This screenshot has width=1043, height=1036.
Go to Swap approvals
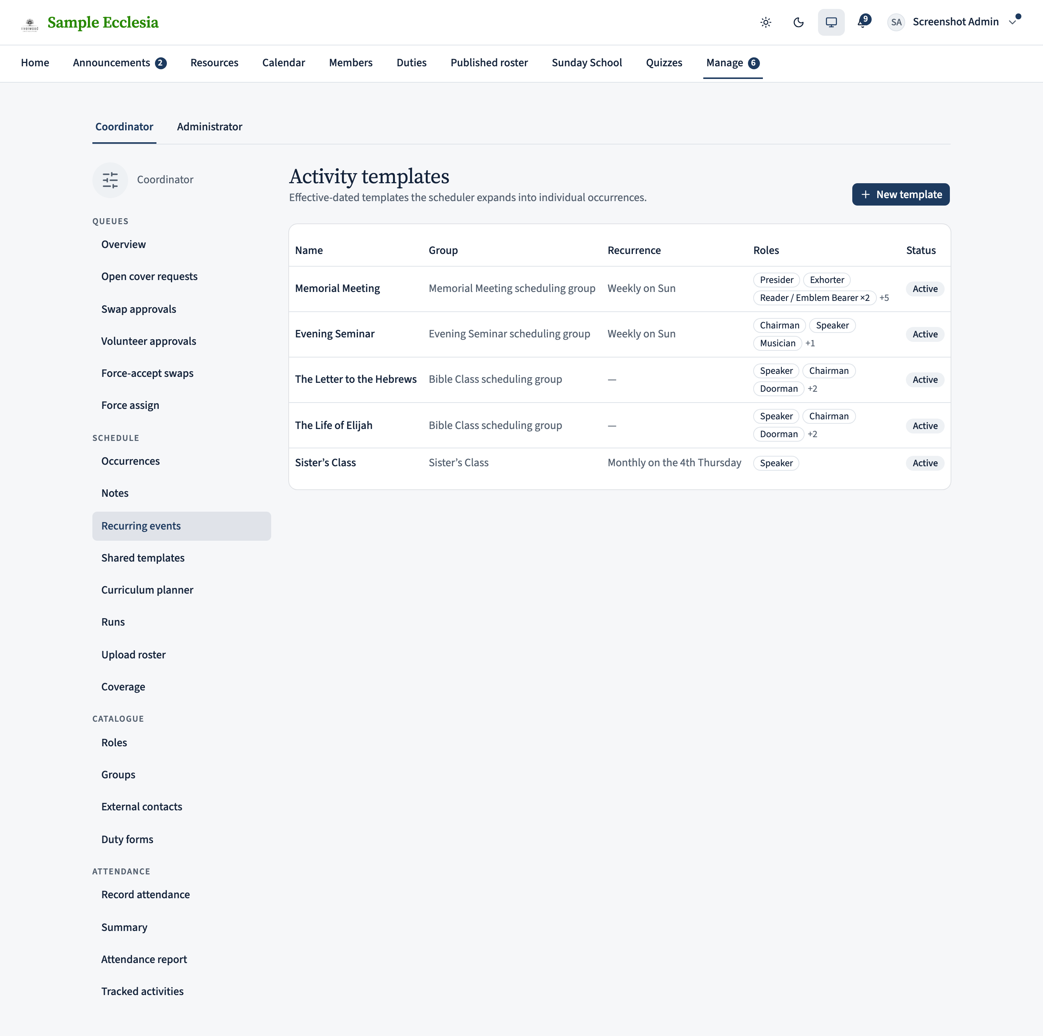pos(181,309)
